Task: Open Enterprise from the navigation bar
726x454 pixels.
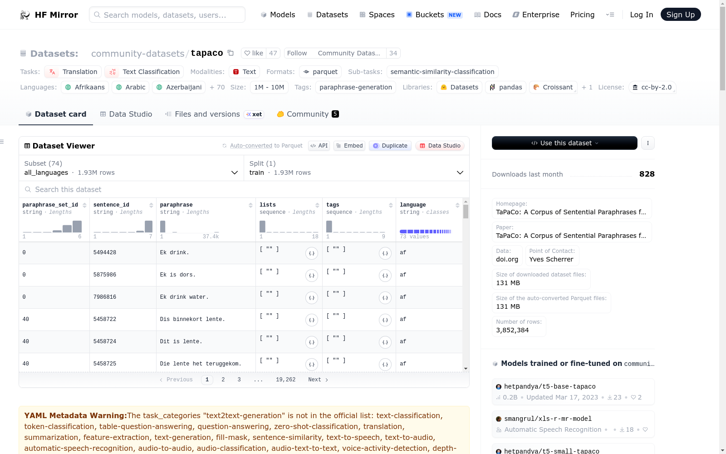Action: click(x=536, y=15)
